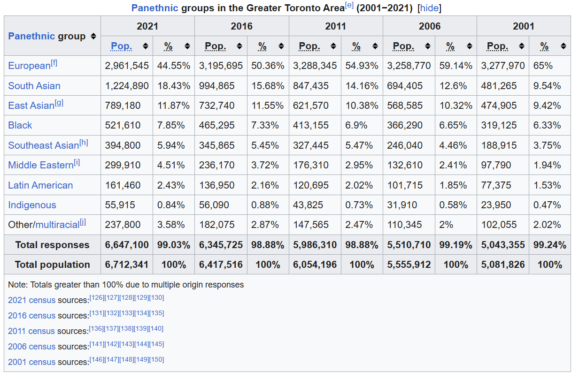Open the 2006 census link
Viewport: 579px width, 379px height.
click(31, 347)
